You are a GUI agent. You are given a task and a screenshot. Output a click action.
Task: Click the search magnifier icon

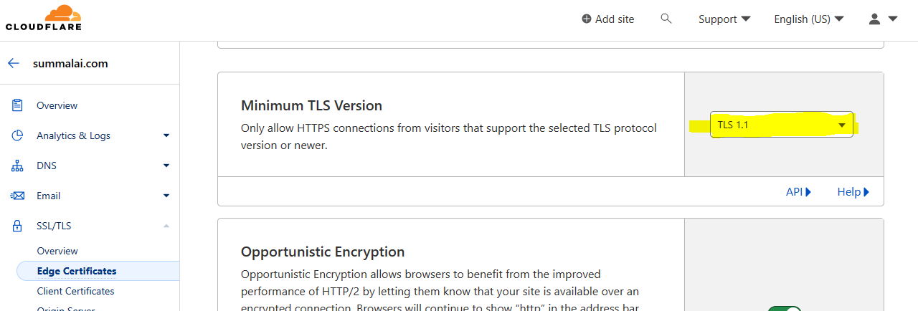click(666, 19)
